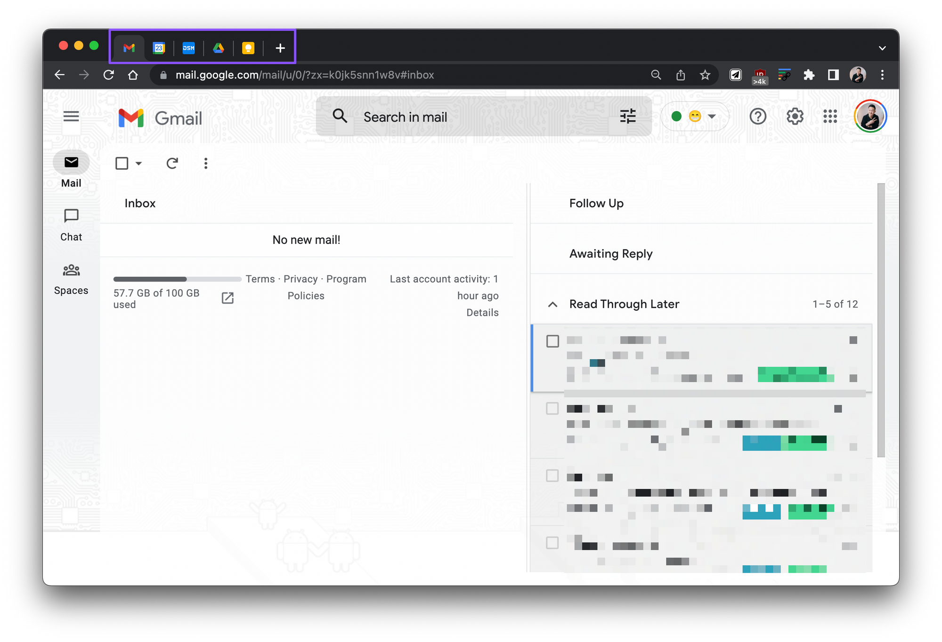Tick the second Read Through Later email checkbox
Viewport: 942px width, 642px height.
[x=552, y=409]
